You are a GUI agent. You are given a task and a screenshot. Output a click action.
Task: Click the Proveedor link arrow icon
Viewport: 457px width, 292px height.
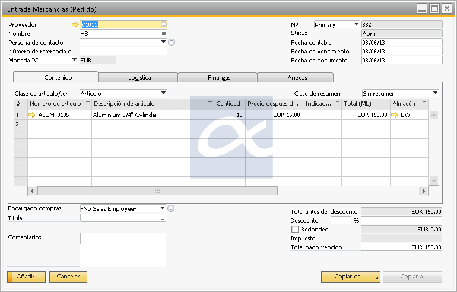click(x=75, y=25)
